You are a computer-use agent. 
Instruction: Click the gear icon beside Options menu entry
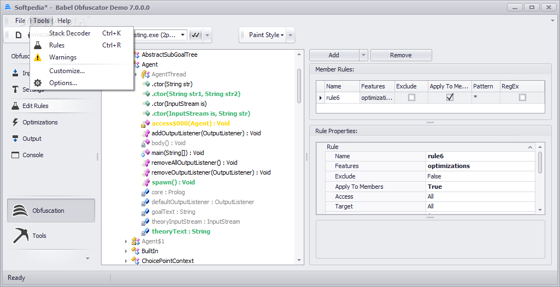pyautogui.click(x=38, y=83)
